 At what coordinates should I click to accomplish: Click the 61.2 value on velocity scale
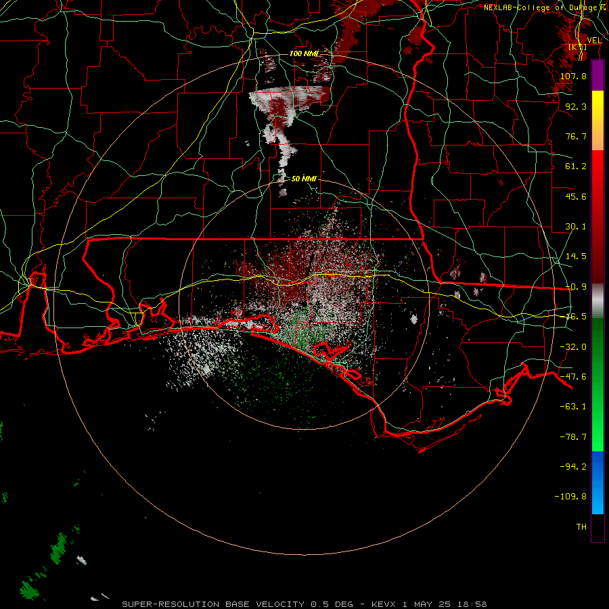click(x=576, y=166)
